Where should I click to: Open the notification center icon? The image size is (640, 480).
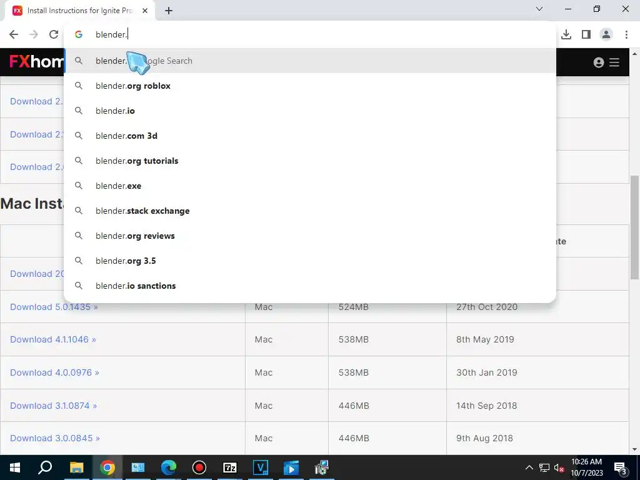click(x=621, y=468)
